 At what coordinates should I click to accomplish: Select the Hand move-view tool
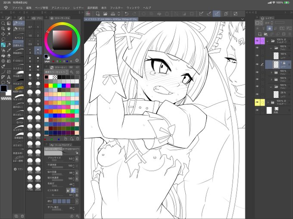(9, 28)
